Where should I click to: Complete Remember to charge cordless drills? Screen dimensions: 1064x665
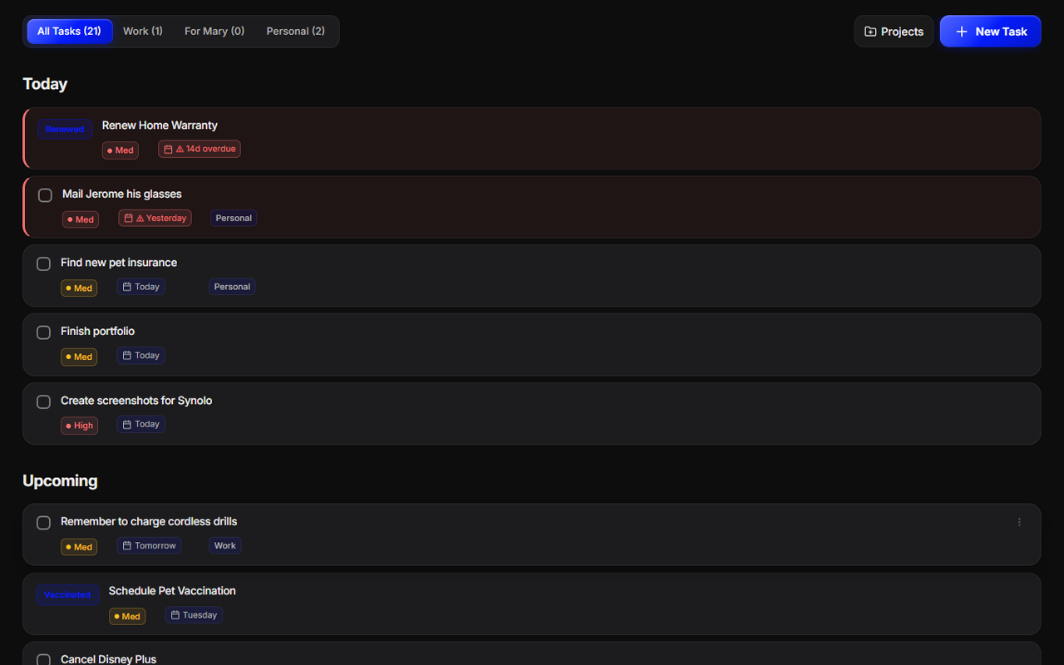43,523
